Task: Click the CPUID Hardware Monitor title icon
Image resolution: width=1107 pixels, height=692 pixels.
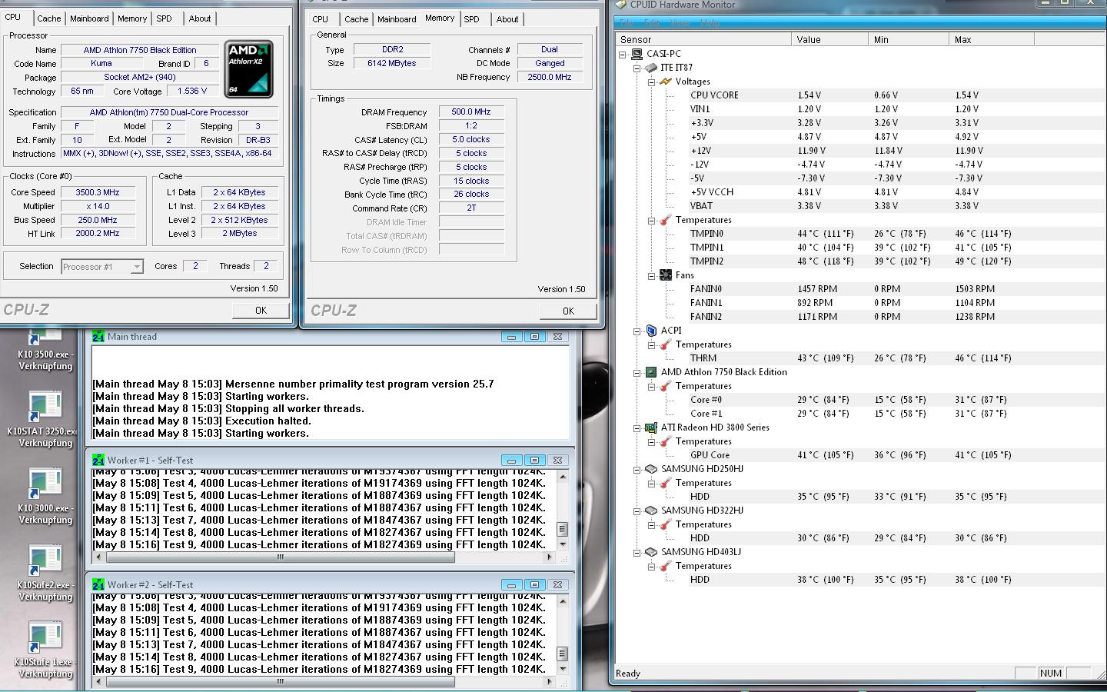Action: [x=621, y=5]
